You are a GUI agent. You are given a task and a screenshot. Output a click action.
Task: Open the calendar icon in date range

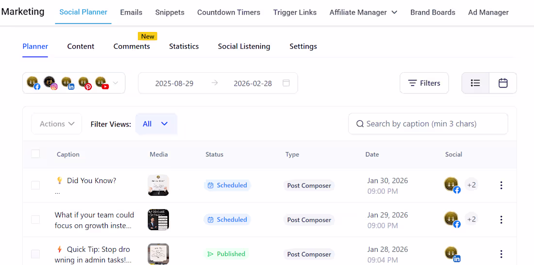pos(286,83)
